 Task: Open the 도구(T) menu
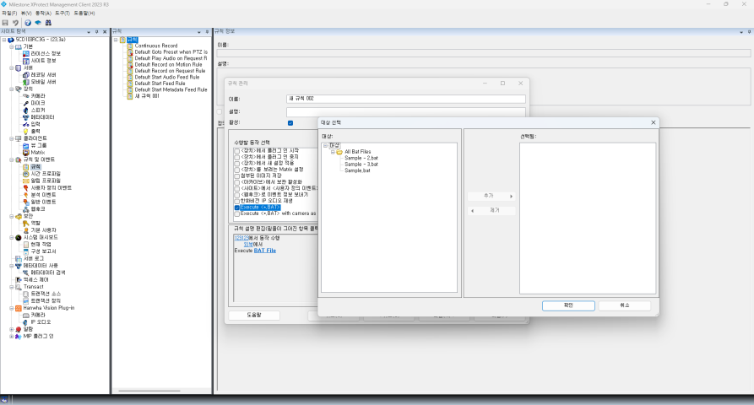click(x=62, y=13)
